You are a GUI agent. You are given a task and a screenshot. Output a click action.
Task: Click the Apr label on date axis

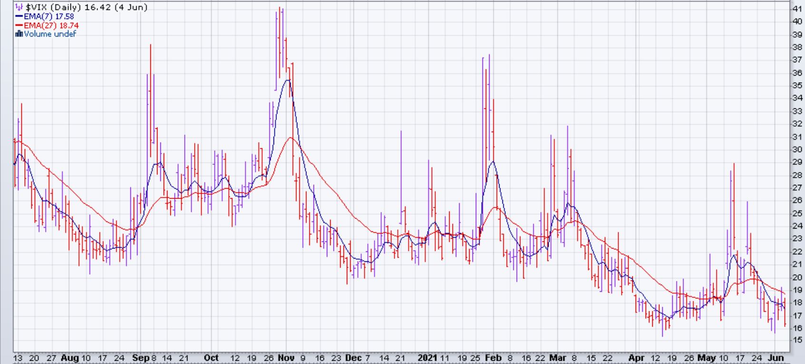[x=637, y=358]
